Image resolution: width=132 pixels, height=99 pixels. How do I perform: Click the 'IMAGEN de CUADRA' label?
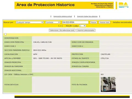click(80, 66)
